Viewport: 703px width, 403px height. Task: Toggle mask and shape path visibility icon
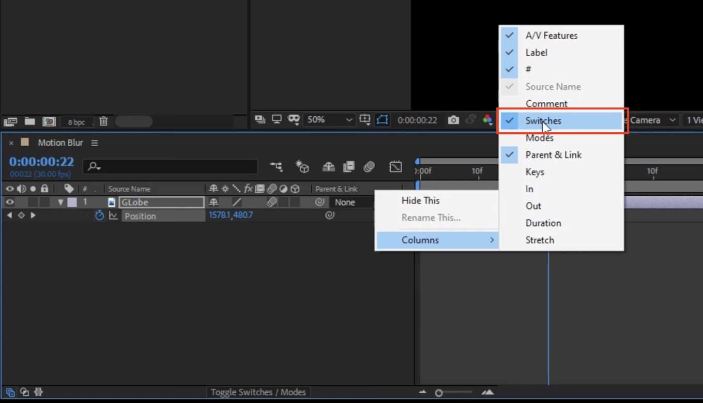coord(382,120)
